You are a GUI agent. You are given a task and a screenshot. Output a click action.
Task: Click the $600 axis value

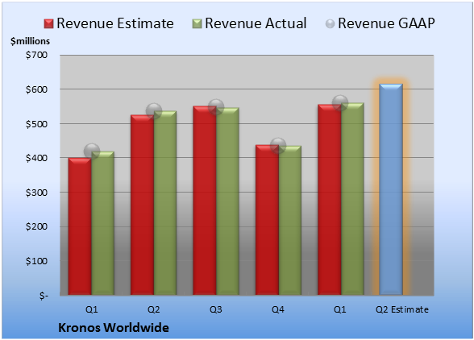(36, 89)
